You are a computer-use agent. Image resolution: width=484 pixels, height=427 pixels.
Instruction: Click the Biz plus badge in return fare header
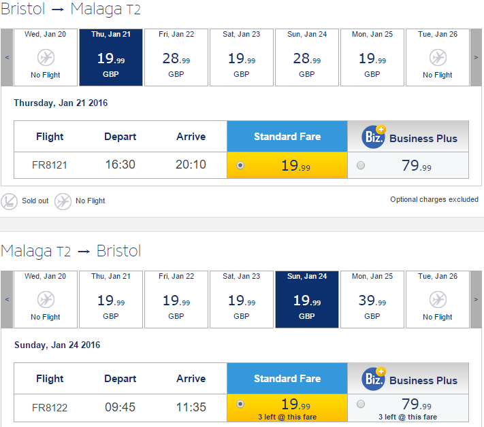374,379
